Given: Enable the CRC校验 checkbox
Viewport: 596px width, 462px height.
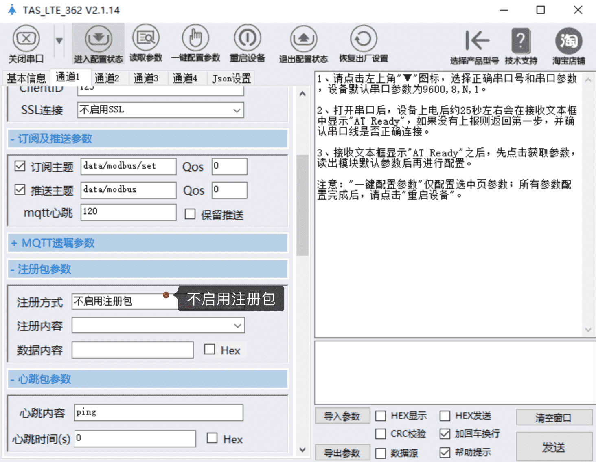Looking at the screenshot, I should tap(381, 434).
